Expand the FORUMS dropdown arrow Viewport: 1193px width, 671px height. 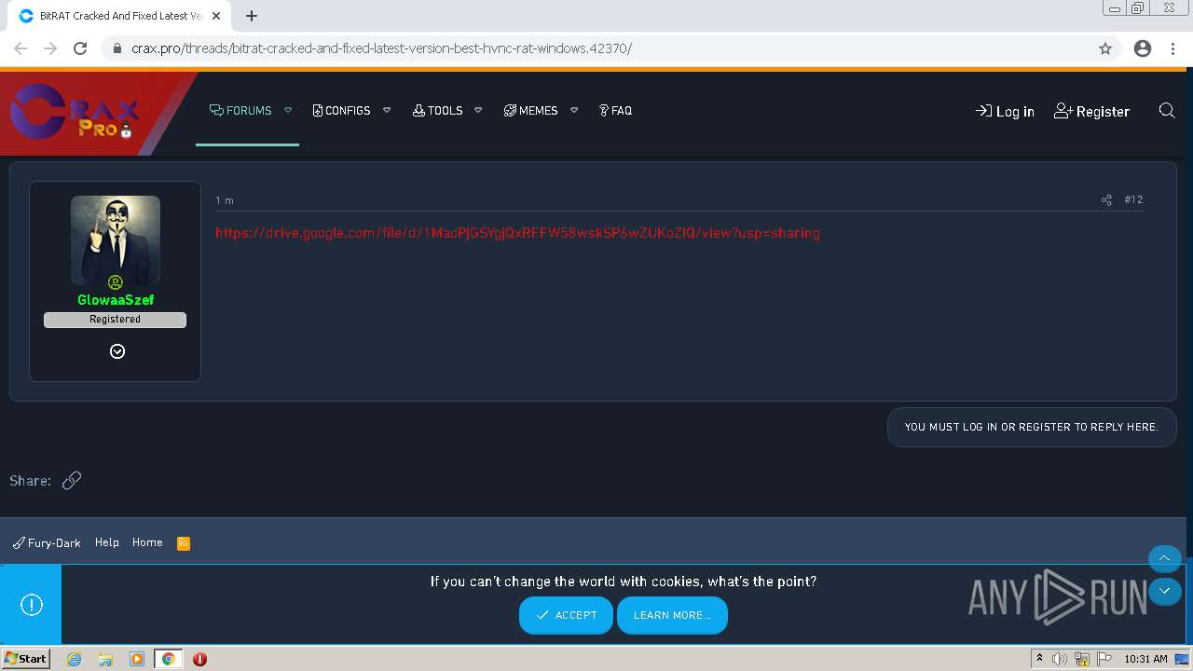288,110
